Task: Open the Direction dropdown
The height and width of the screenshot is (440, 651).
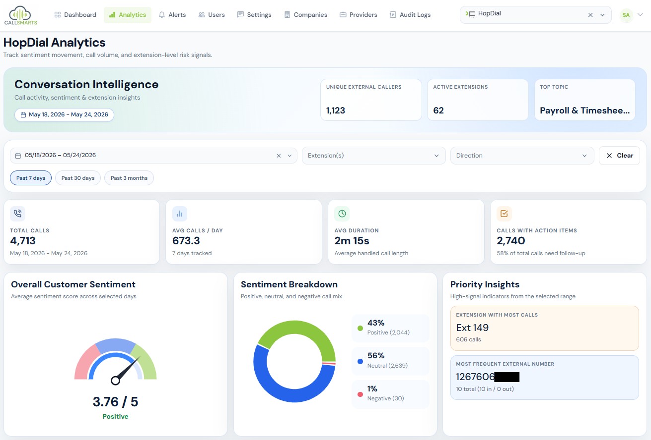Action: click(x=522, y=156)
